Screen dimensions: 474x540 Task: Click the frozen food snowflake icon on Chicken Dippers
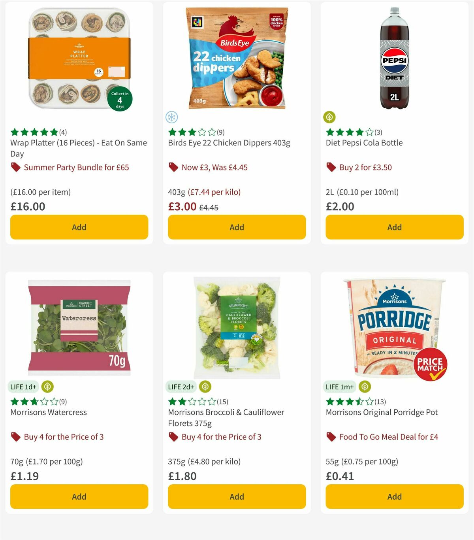pos(171,117)
